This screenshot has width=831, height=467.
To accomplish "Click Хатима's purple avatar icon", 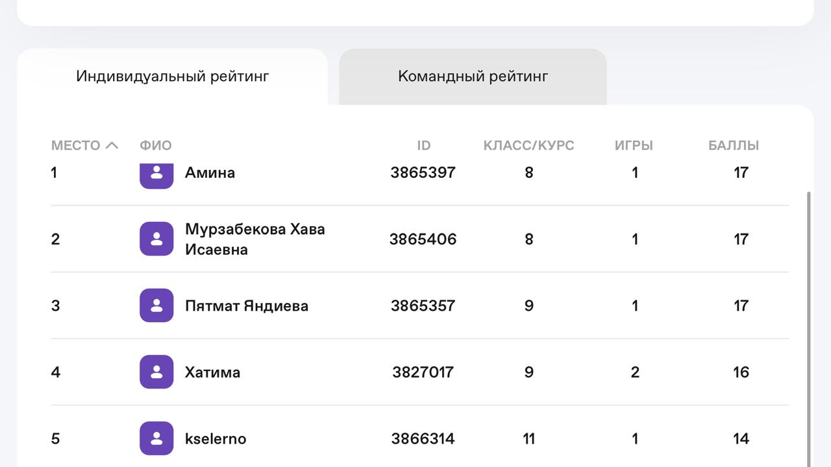I will point(156,372).
